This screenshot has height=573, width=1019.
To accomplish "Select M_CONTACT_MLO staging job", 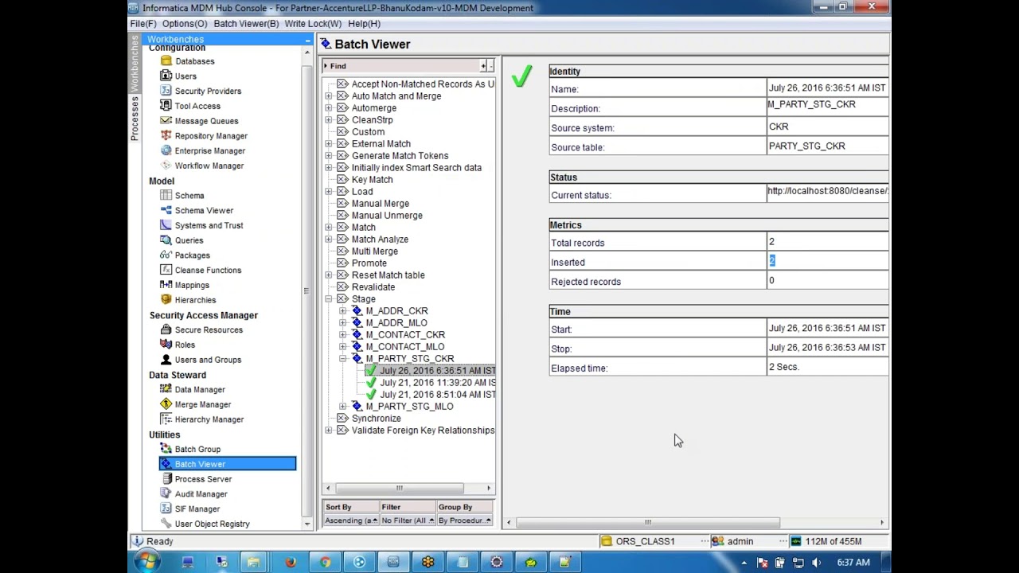I will pyautogui.click(x=404, y=347).
